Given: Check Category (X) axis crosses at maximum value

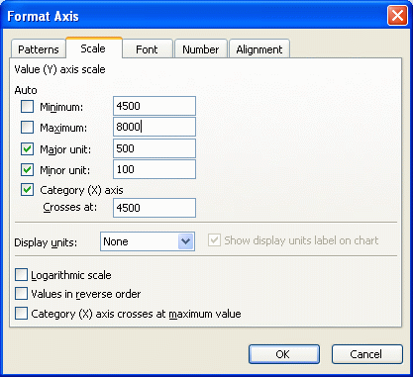Looking at the screenshot, I should coord(21,314).
